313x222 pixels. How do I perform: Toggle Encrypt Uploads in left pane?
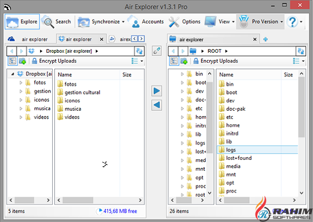[54, 61]
